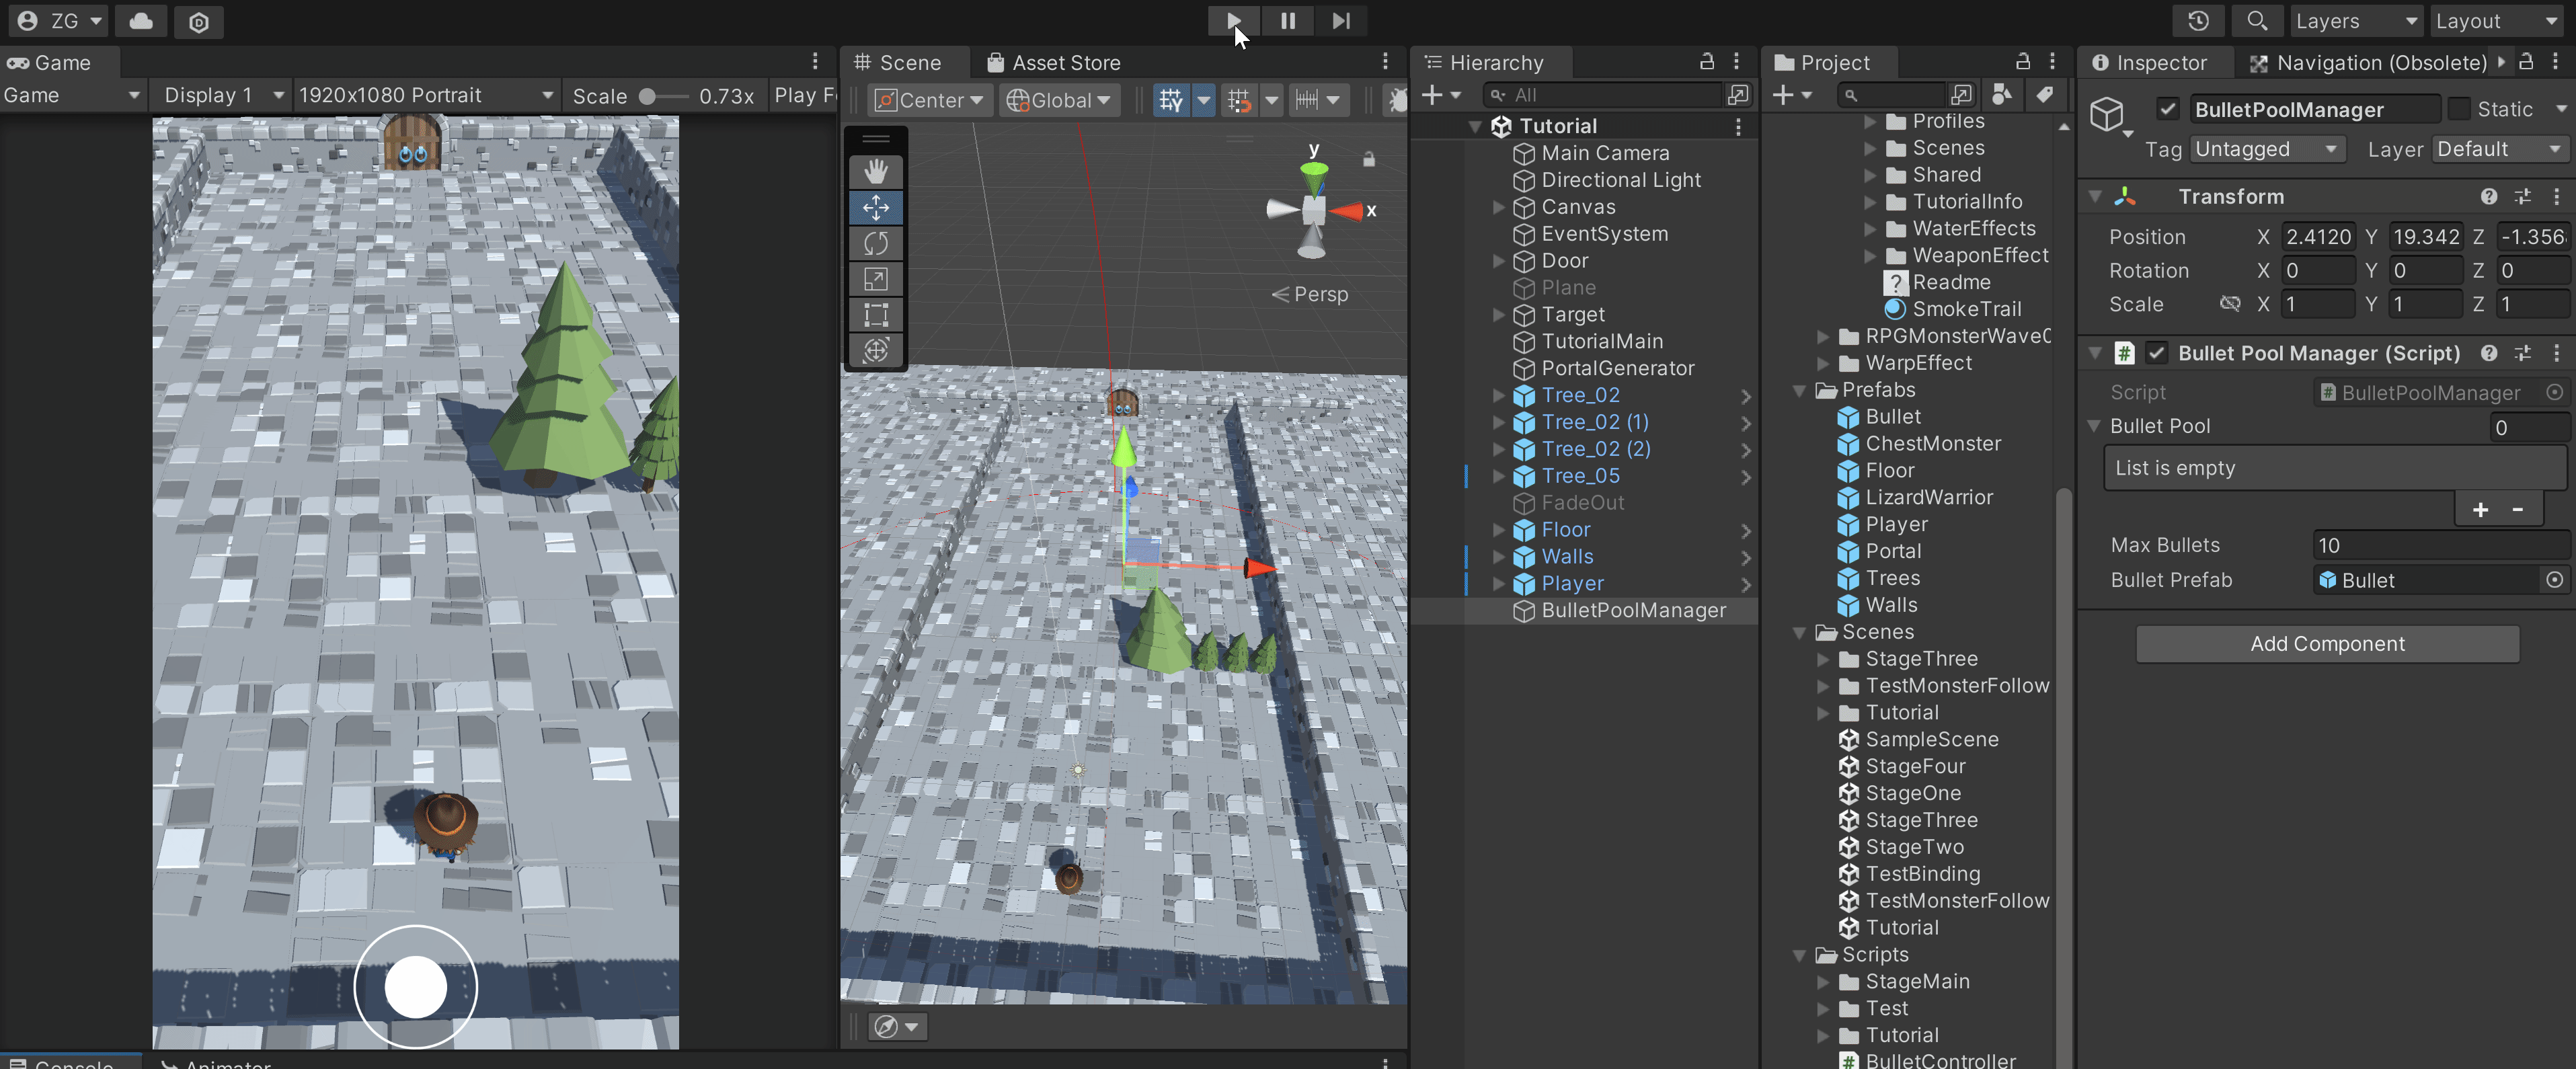Image resolution: width=2576 pixels, height=1069 pixels.
Task: Adjust the Game view Scale slider
Action: pos(648,96)
